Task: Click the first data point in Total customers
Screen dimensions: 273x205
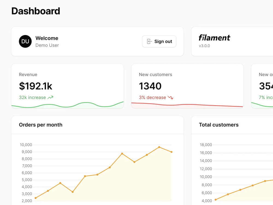Action: [216, 200]
